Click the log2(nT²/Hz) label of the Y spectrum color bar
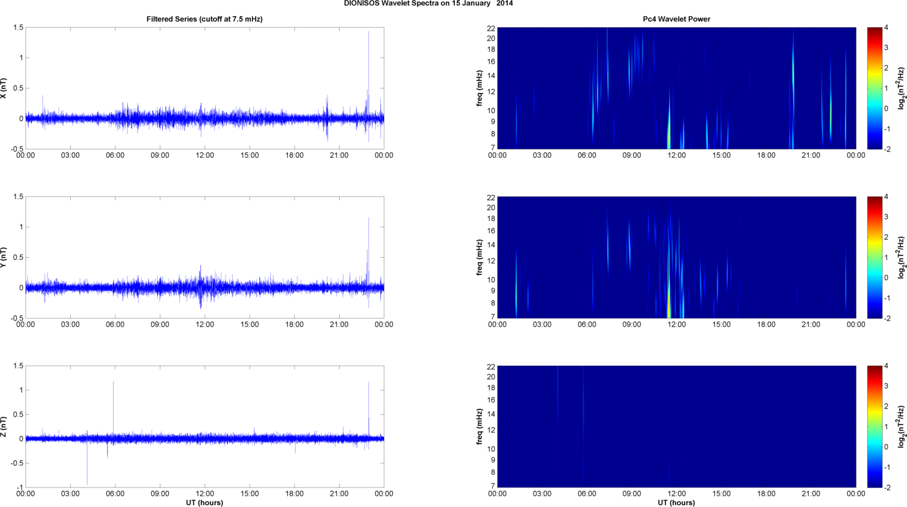This screenshot has height=507, width=907. click(x=902, y=258)
